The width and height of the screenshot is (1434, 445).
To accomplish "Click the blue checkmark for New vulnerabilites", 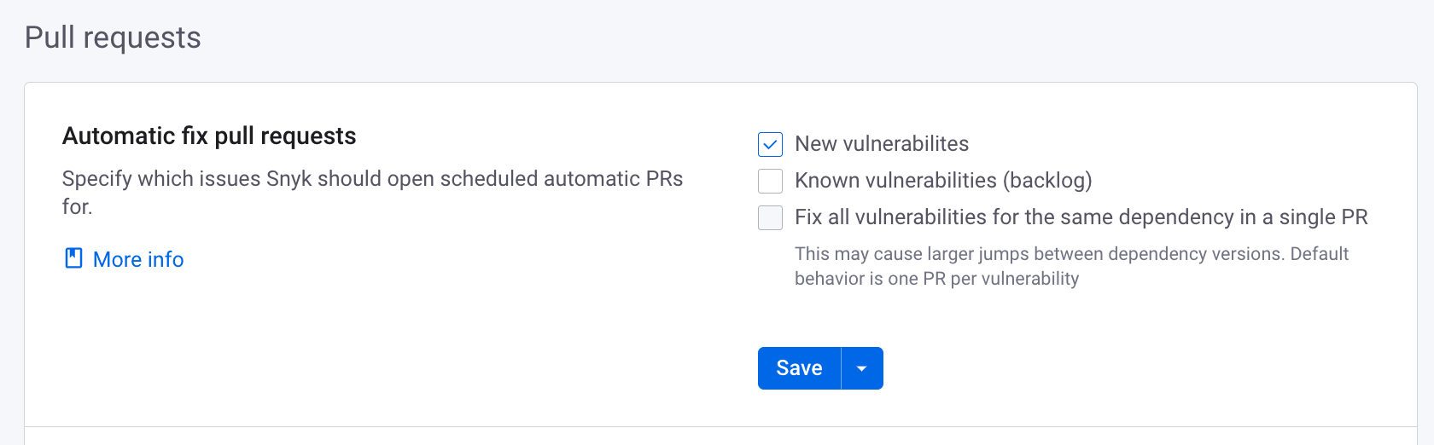I will coord(770,144).
